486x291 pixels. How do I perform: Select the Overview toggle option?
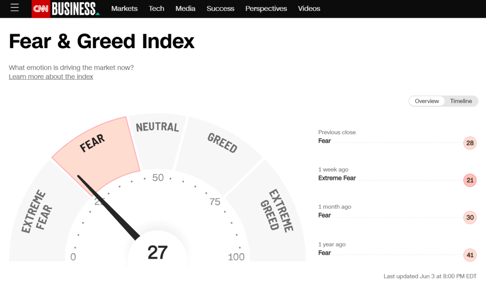427,101
